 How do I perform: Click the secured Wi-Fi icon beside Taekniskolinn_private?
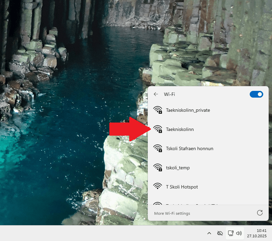(x=158, y=110)
